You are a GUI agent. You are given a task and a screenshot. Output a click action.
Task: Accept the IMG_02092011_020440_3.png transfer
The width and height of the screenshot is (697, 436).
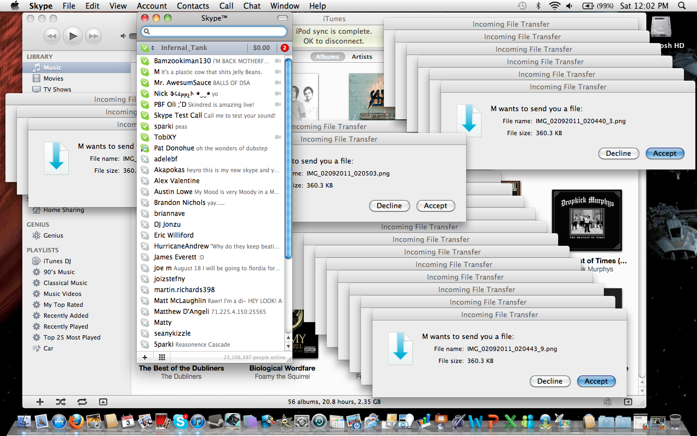point(665,154)
